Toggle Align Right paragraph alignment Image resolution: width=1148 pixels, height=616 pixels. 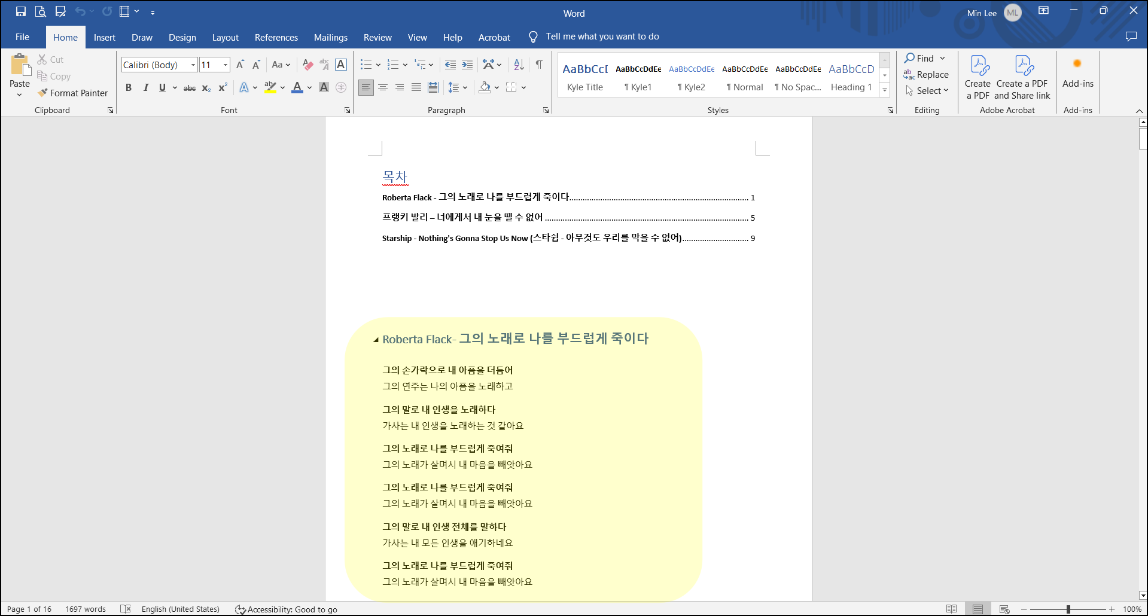pos(400,87)
